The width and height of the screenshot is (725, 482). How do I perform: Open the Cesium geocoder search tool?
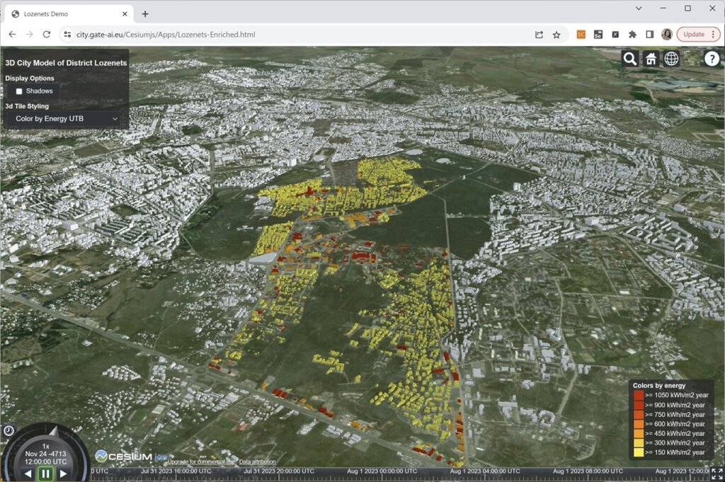630,59
